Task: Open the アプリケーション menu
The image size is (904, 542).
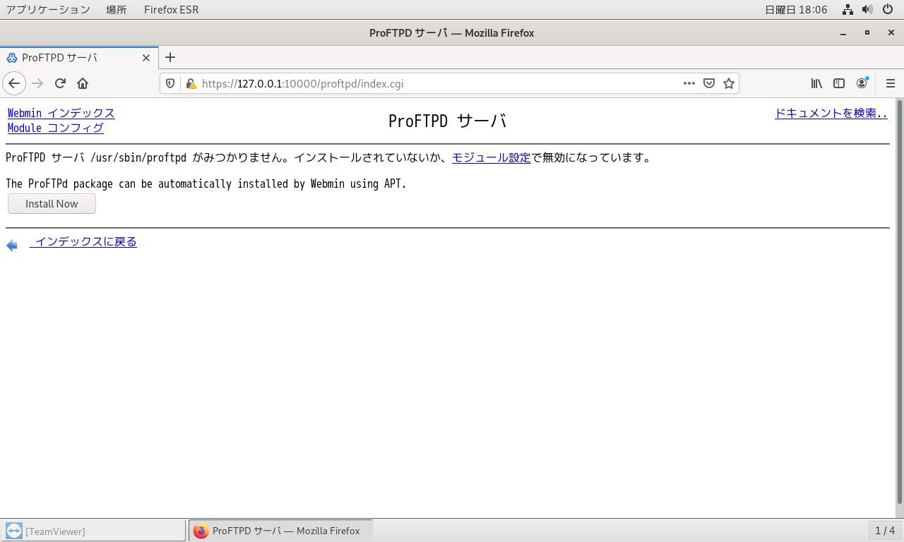Action: (48, 10)
